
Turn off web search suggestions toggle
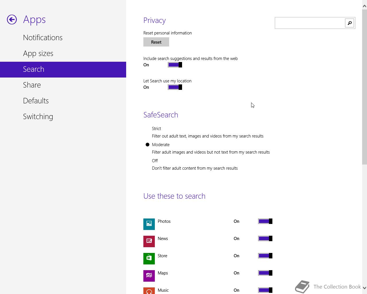(175, 65)
